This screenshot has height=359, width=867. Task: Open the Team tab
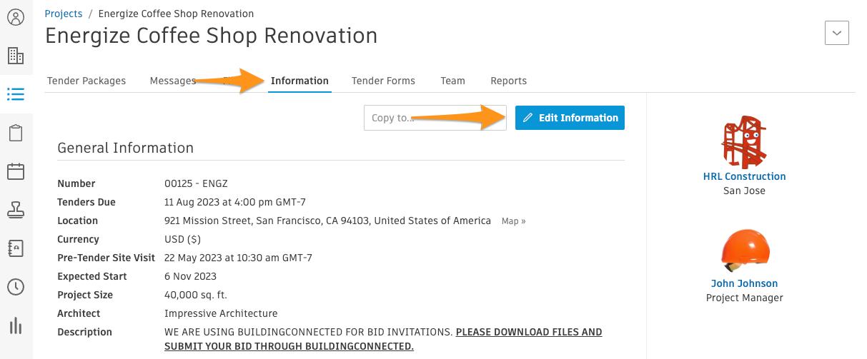[452, 81]
